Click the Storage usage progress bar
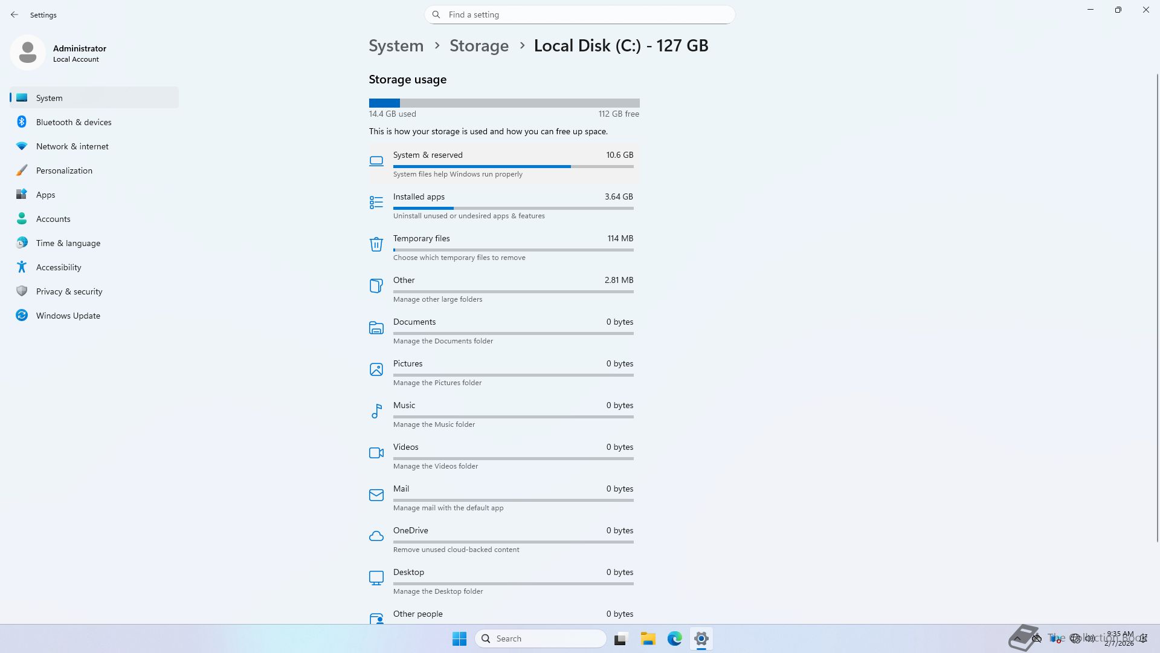This screenshot has height=653, width=1160. tap(504, 103)
